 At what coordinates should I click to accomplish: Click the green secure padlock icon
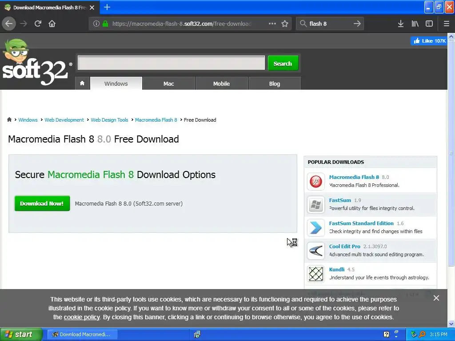pos(105,24)
